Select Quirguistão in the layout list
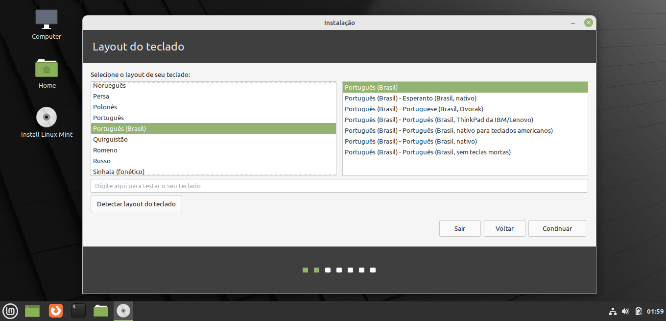The image size is (666, 321). click(x=214, y=139)
